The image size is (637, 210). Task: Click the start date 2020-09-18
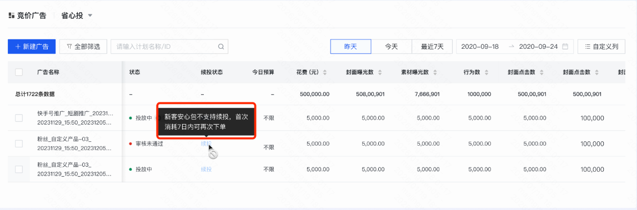pos(480,47)
